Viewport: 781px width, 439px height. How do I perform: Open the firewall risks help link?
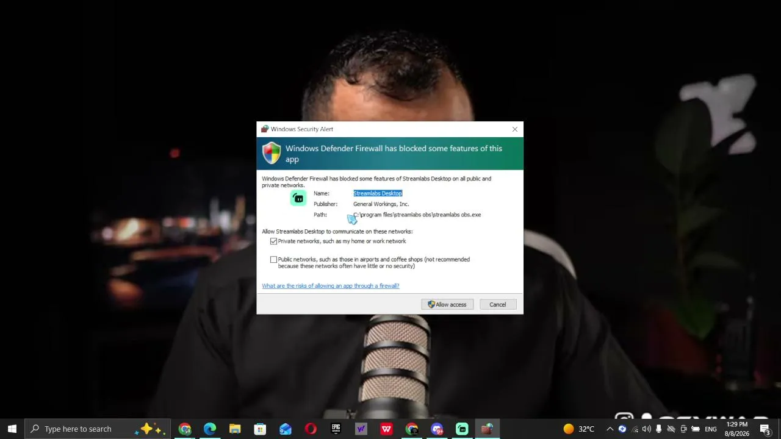331,286
